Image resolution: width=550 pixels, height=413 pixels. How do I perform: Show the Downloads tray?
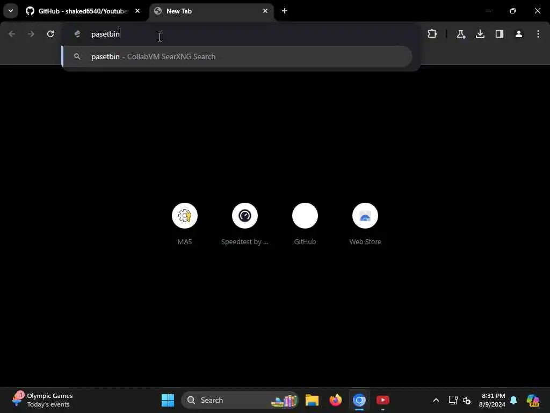480,34
